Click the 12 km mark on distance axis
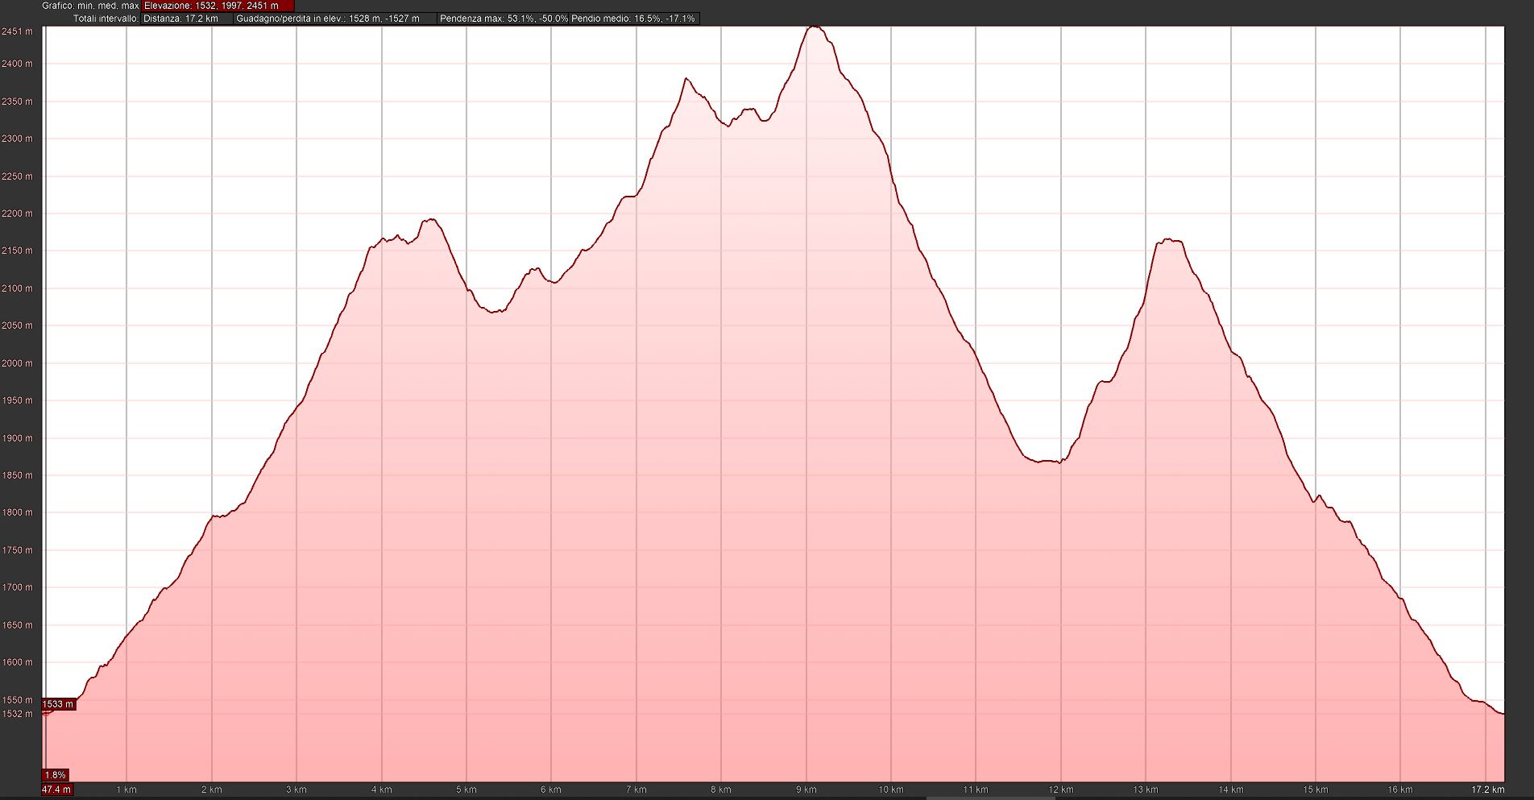1534x800 pixels. [x=1061, y=790]
